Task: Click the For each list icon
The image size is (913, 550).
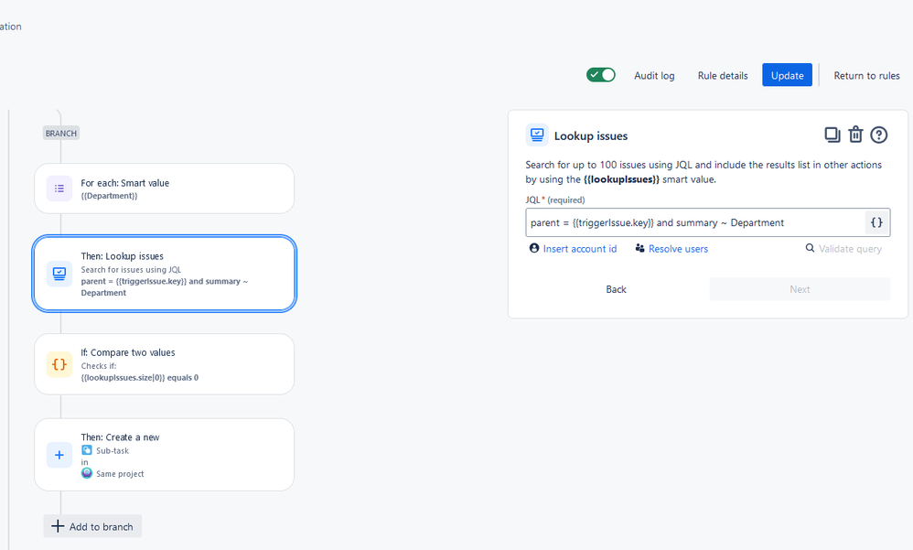Action: click(59, 189)
